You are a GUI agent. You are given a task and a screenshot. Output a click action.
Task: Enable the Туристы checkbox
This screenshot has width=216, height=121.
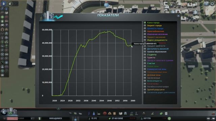point(145,57)
